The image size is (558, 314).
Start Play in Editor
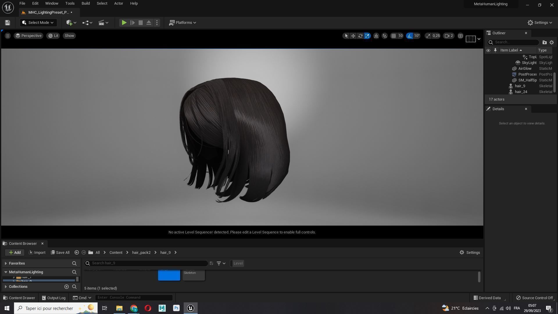click(124, 23)
